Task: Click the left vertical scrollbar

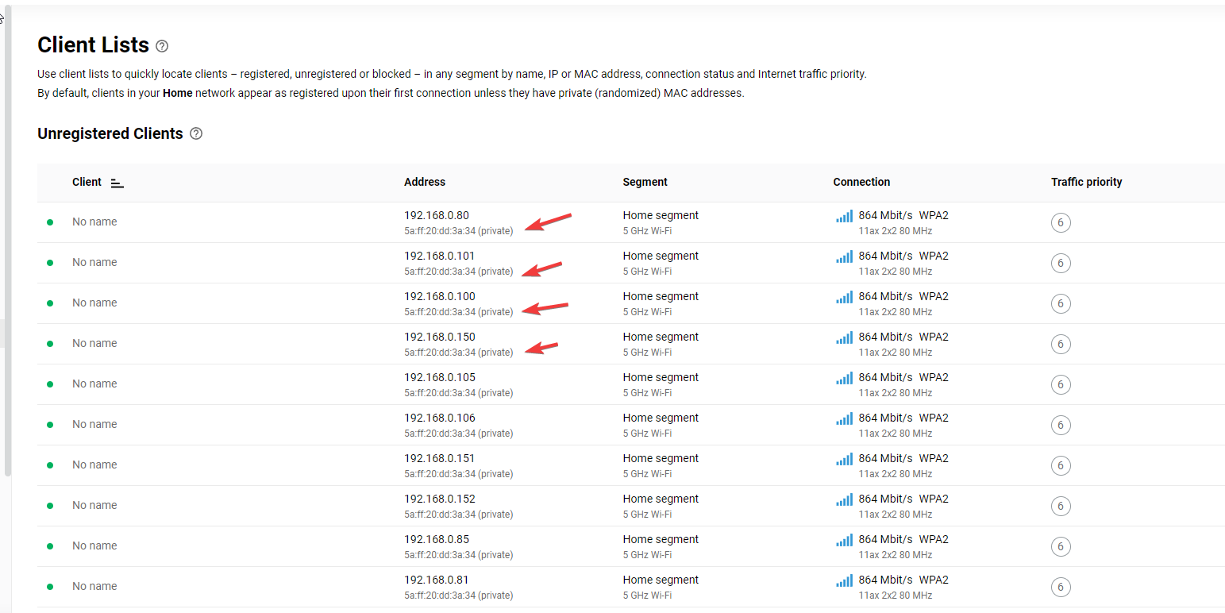Action: [x=8, y=238]
